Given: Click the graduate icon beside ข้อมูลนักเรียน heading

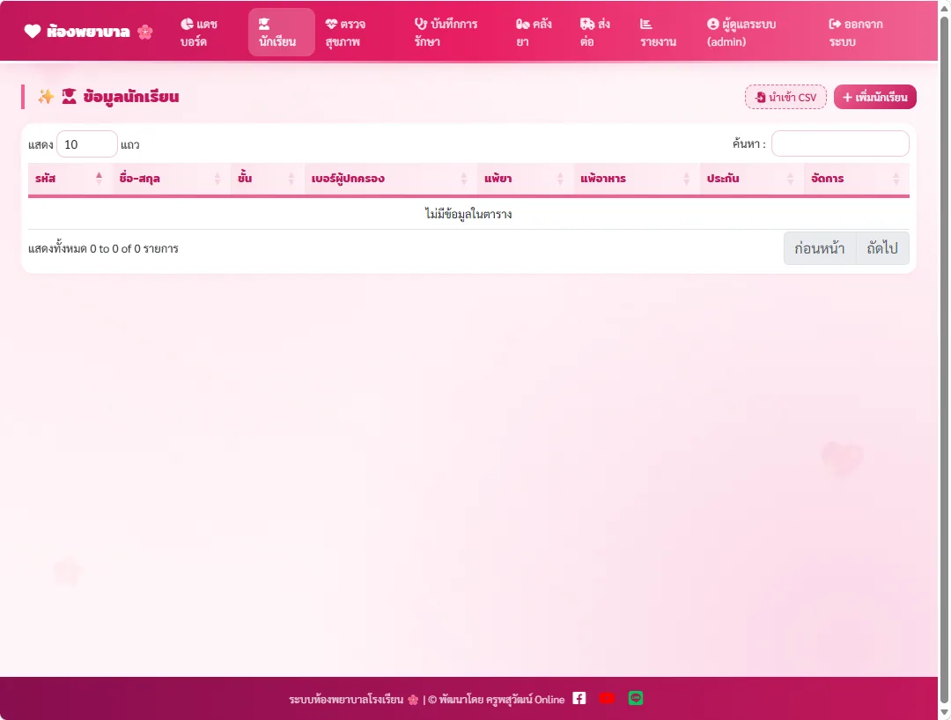Looking at the screenshot, I should 70,96.
